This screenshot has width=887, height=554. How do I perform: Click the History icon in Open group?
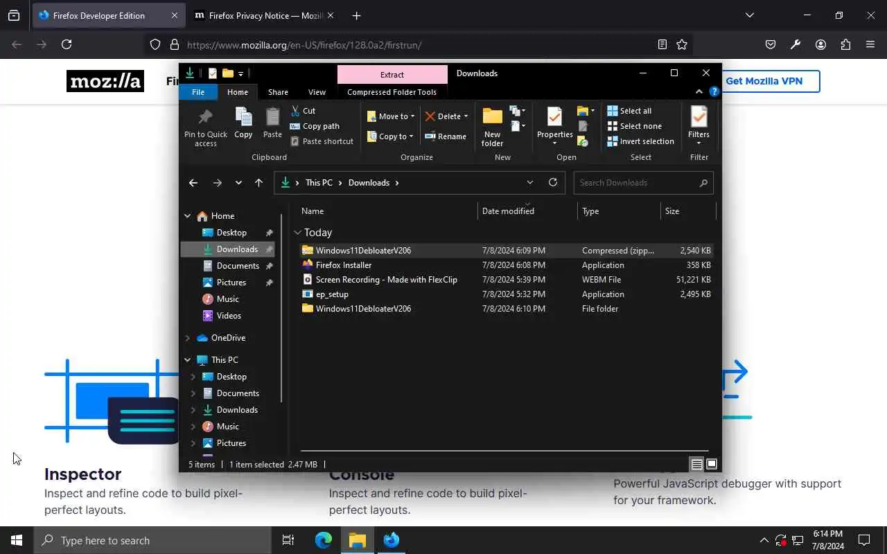[583, 141]
